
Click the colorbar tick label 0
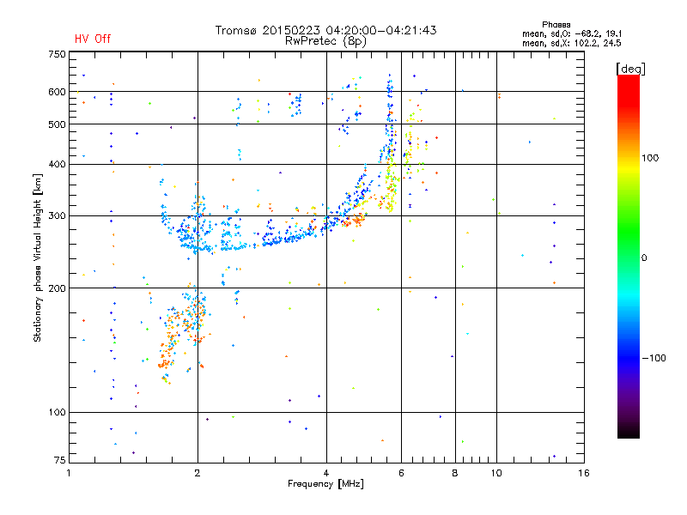pyautogui.click(x=644, y=258)
